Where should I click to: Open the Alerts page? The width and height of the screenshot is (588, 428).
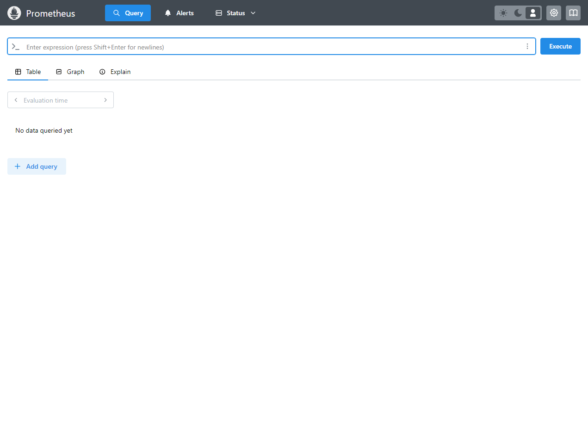pos(179,13)
